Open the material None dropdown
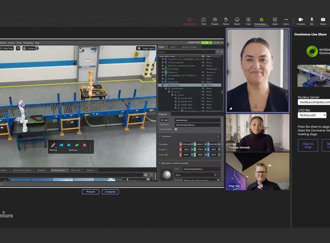This screenshot has height=243, width=330. click(197, 175)
